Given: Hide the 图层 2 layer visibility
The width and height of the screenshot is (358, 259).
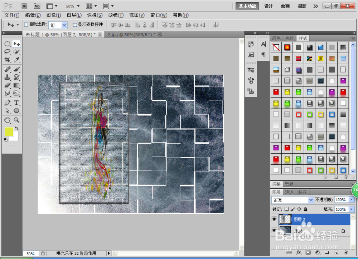Looking at the screenshot, I should click(x=274, y=219).
